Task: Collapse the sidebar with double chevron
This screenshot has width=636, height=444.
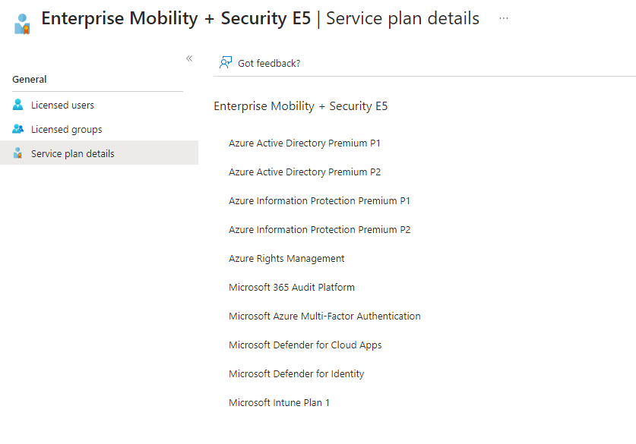Action: [189, 58]
